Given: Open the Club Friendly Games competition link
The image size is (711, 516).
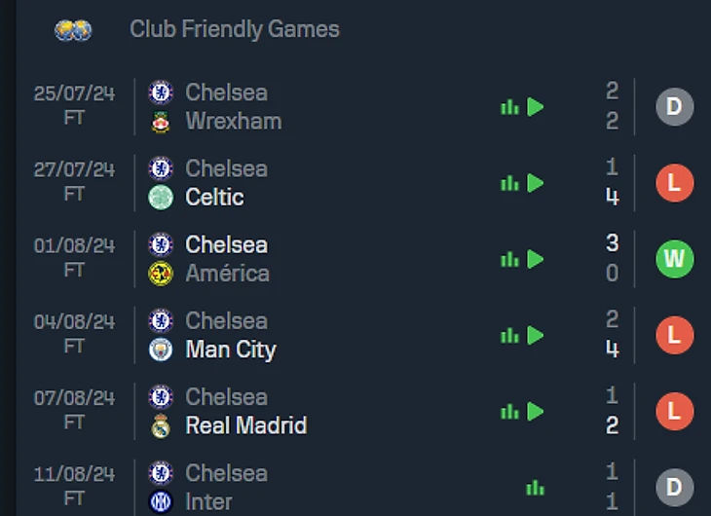Looking at the screenshot, I should pyautogui.click(x=235, y=29).
